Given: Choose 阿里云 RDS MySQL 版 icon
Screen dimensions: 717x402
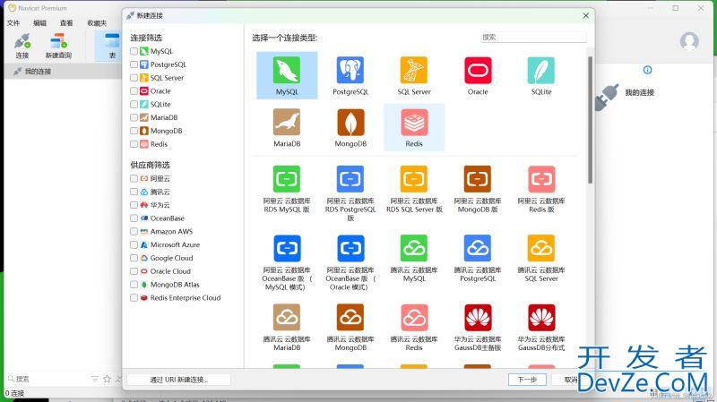Looking at the screenshot, I should 287,179.
